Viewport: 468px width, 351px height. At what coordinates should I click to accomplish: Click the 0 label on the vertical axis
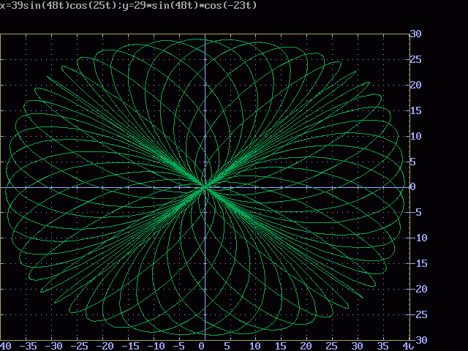(x=412, y=187)
